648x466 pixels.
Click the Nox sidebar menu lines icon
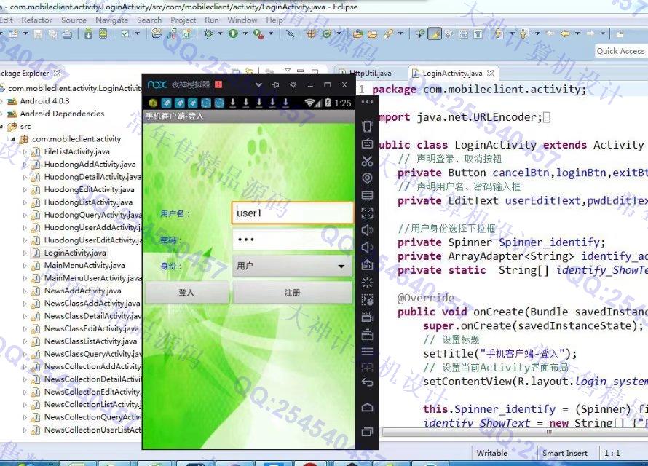pyautogui.click(x=367, y=352)
